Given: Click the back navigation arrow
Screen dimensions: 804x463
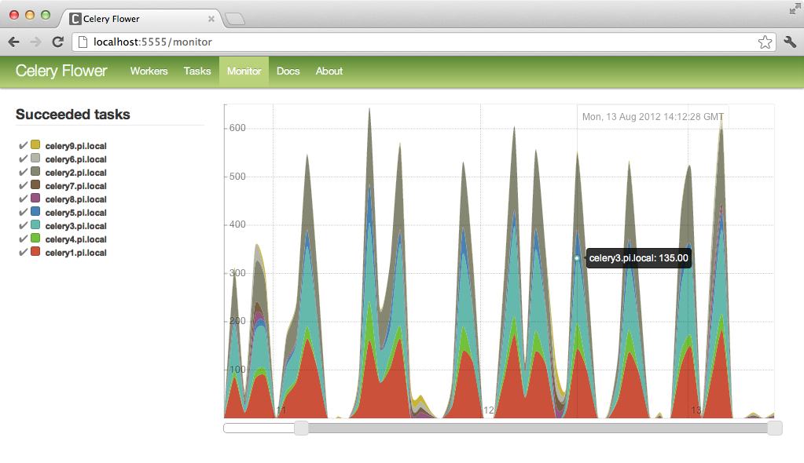Looking at the screenshot, I should [13, 42].
